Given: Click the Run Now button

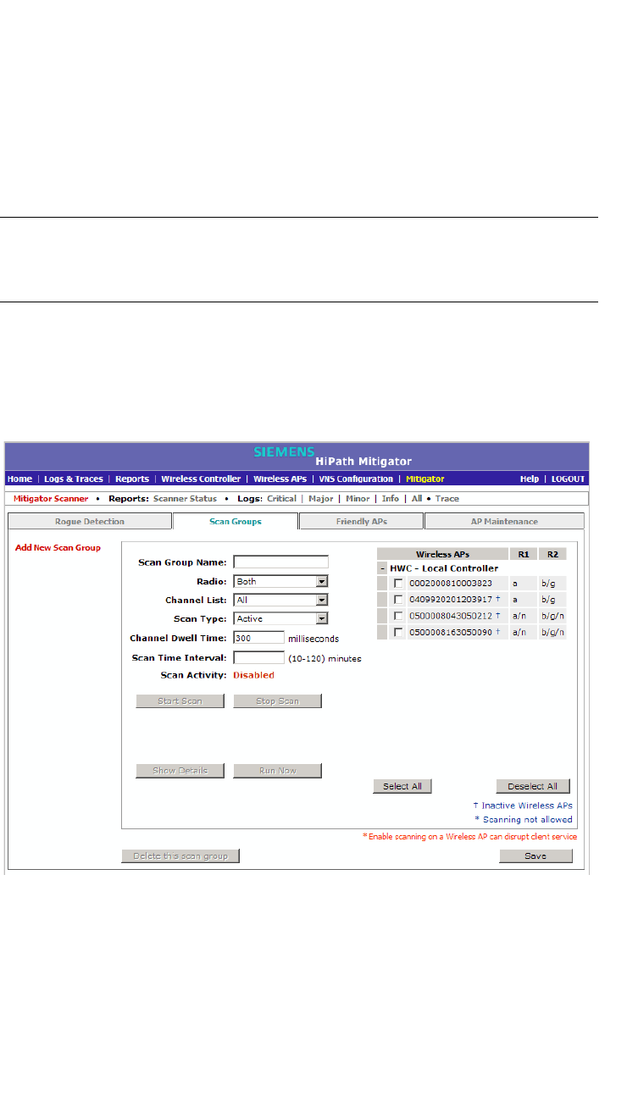Looking at the screenshot, I should click(x=277, y=771).
